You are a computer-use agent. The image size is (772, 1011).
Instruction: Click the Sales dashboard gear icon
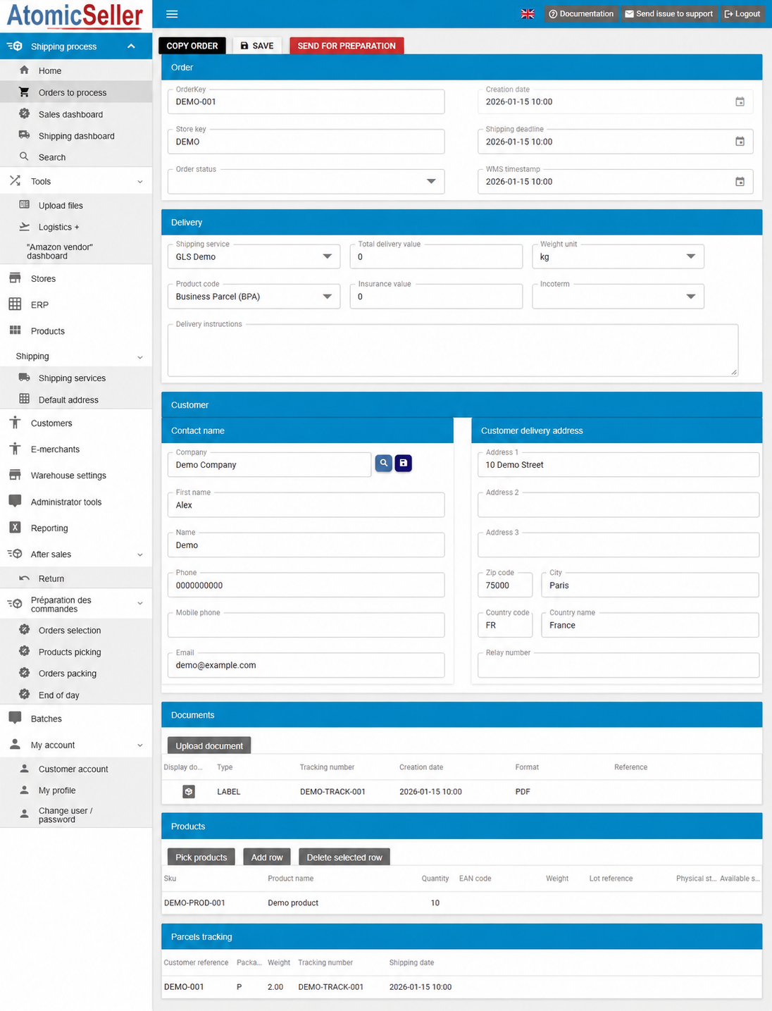tap(25, 114)
